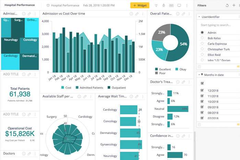240x160 pixels.
Task: Click the text widget T icon in the toolbar
Action: (x=156, y=5)
